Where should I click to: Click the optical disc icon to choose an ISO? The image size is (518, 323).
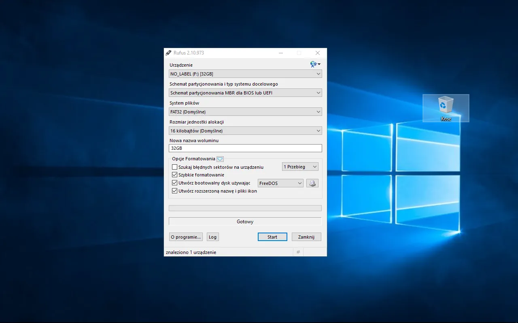pos(312,183)
